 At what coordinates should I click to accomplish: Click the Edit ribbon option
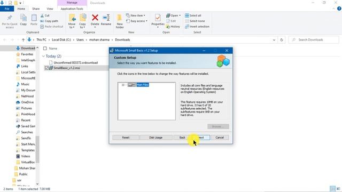click(x=171, y=21)
